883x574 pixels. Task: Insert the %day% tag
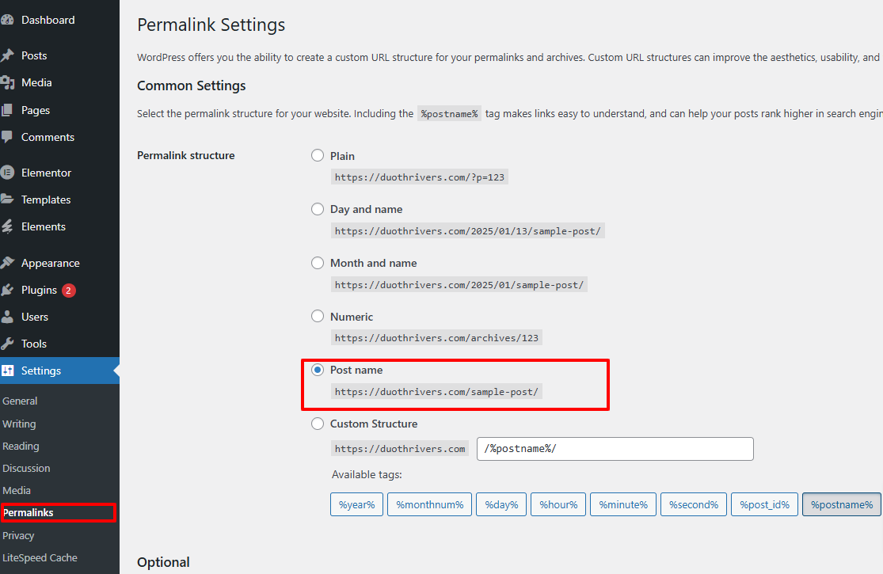coord(501,505)
